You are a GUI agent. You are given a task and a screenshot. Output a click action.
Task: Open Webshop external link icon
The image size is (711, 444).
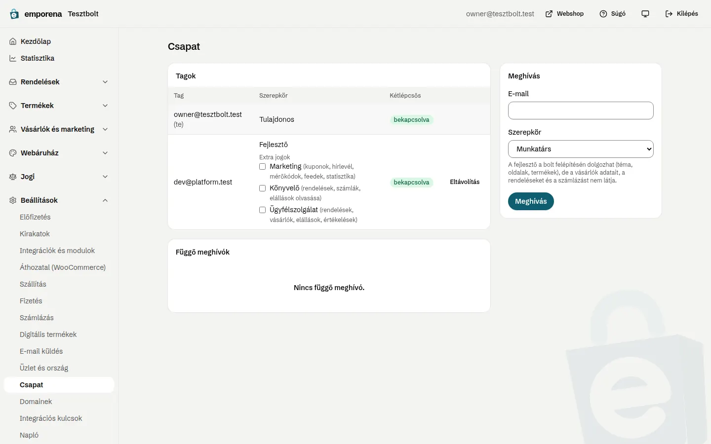coord(549,14)
